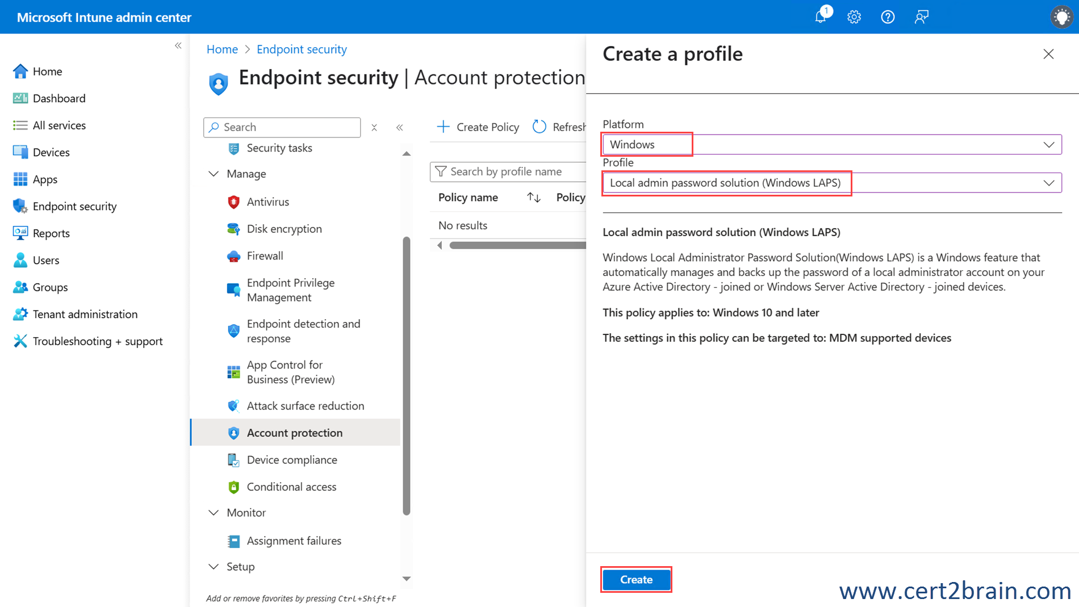Open the account avatar in the top right

coord(1061,16)
